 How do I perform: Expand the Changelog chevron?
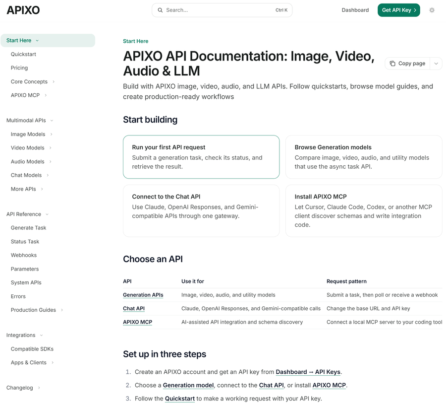39,388
